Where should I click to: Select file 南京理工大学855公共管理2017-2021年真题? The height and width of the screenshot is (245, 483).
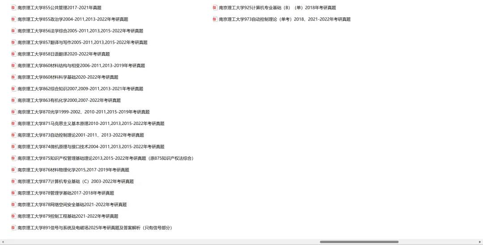click(x=59, y=8)
